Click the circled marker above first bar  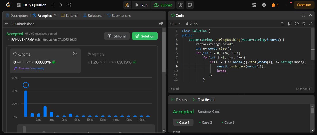click(26, 85)
